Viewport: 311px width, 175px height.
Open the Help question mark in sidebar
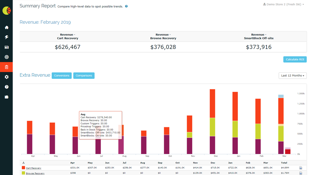point(7,87)
